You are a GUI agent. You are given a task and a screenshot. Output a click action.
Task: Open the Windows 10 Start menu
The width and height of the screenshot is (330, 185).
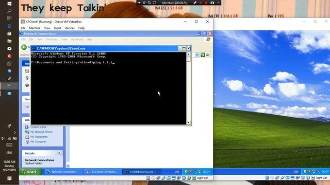(x=9, y=4)
